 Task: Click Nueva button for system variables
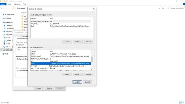pos(67,75)
